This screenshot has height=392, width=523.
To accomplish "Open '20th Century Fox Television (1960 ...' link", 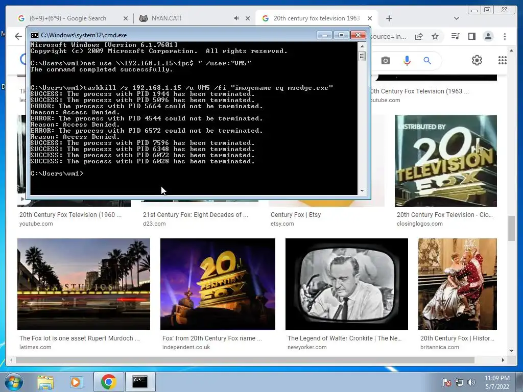I will 70,215.
